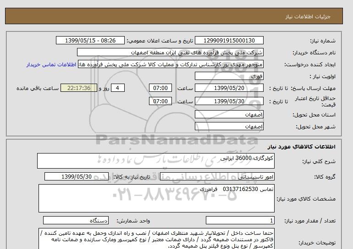The width and height of the screenshot is (353, 249).
Task: Click the تعداد / مقدار مورد نیاز label
Action: click(310, 221)
